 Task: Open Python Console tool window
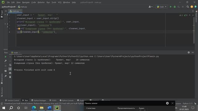pyautogui.click(x=67, y=101)
